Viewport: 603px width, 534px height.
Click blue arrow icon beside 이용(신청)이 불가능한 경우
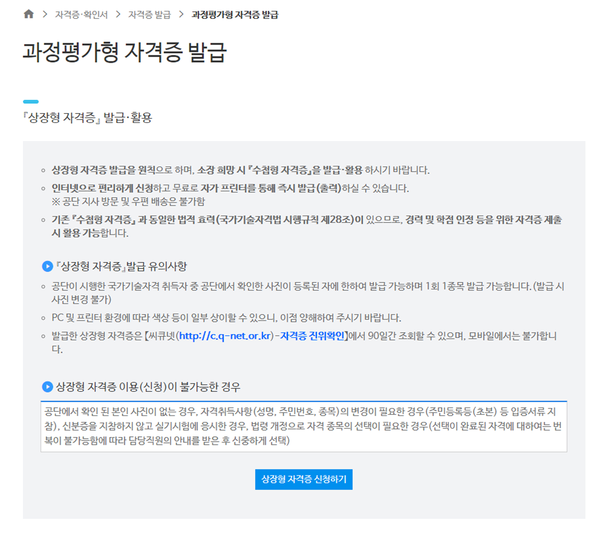click(48, 387)
